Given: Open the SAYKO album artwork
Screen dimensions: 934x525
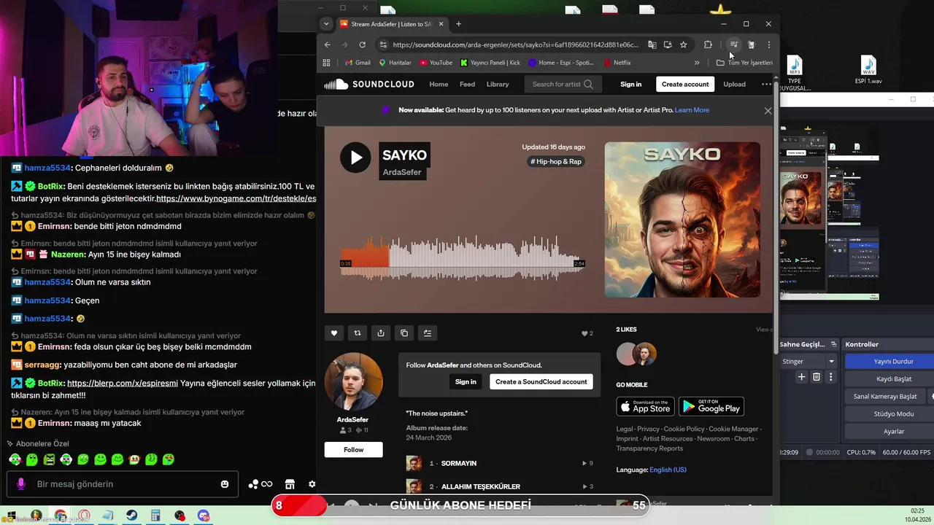Looking at the screenshot, I should coord(682,219).
